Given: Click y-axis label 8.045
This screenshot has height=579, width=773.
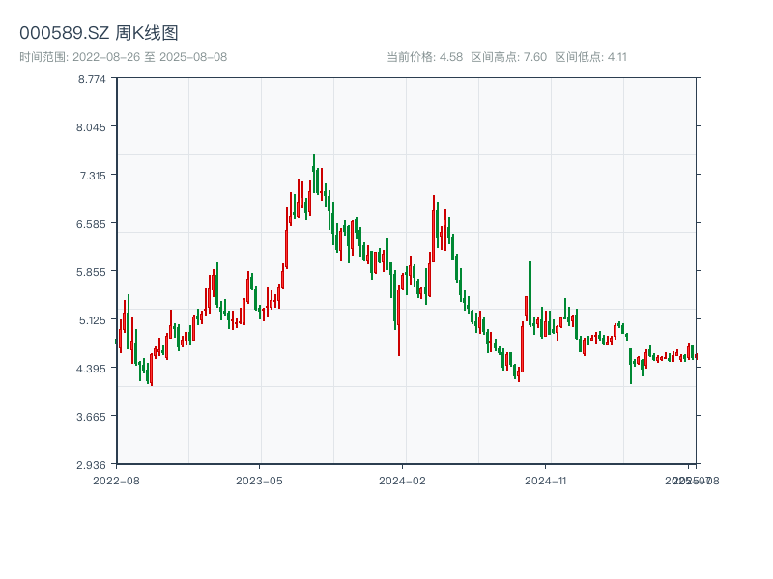Looking at the screenshot, I should click(91, 127).
